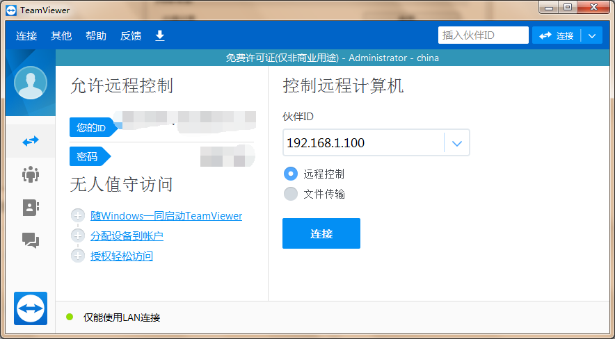Select the 远程控制 radio button

291,174
